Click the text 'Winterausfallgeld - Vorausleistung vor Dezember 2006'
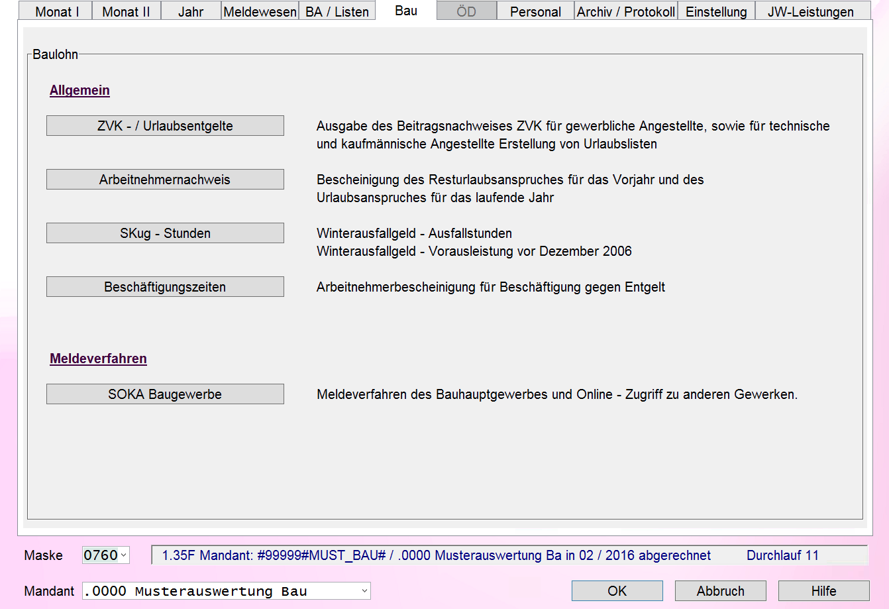This screenshot has height=609, width=889. click(474, 251)
